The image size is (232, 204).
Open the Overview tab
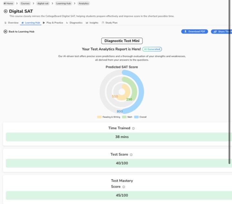(11, 23)
